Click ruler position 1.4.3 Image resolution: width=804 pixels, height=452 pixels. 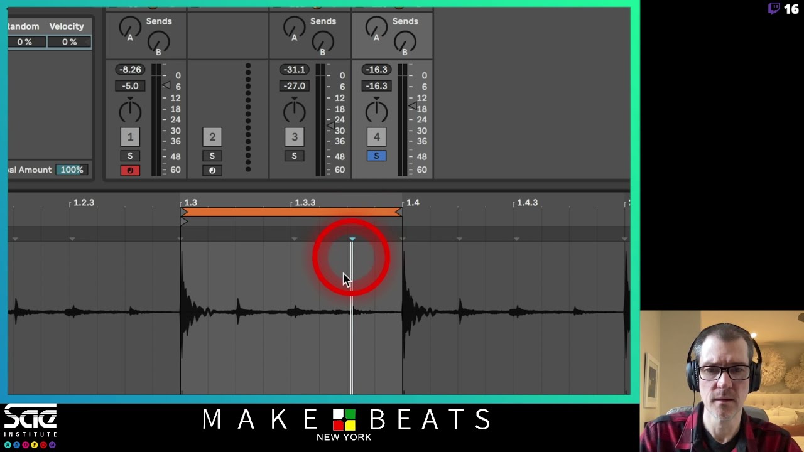[527, 203]
